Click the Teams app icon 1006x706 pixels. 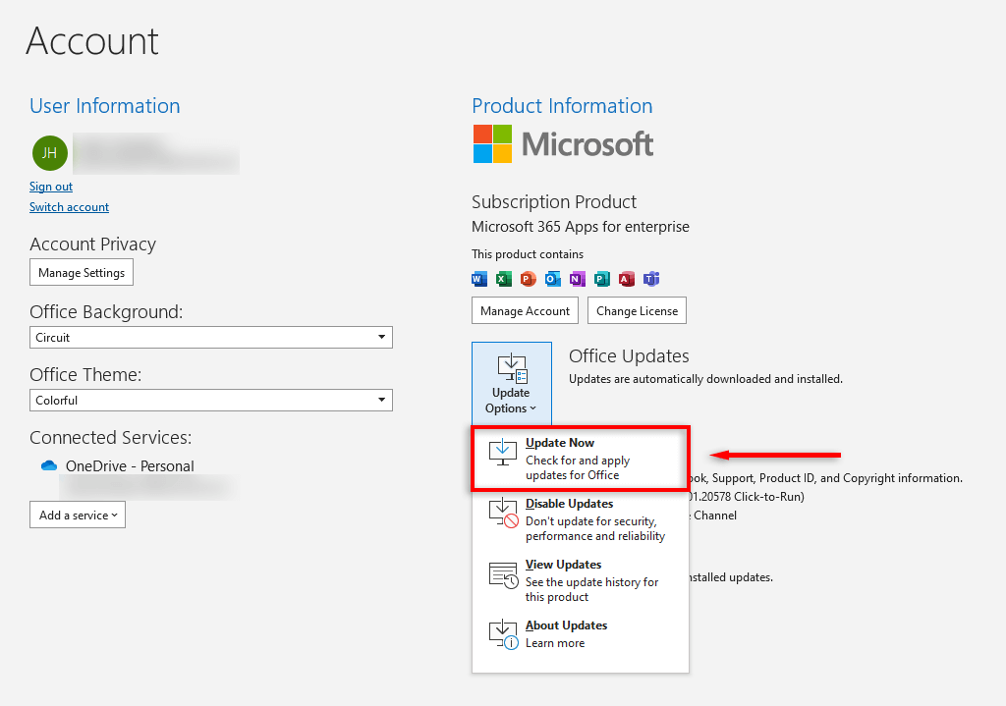(651, 279)
